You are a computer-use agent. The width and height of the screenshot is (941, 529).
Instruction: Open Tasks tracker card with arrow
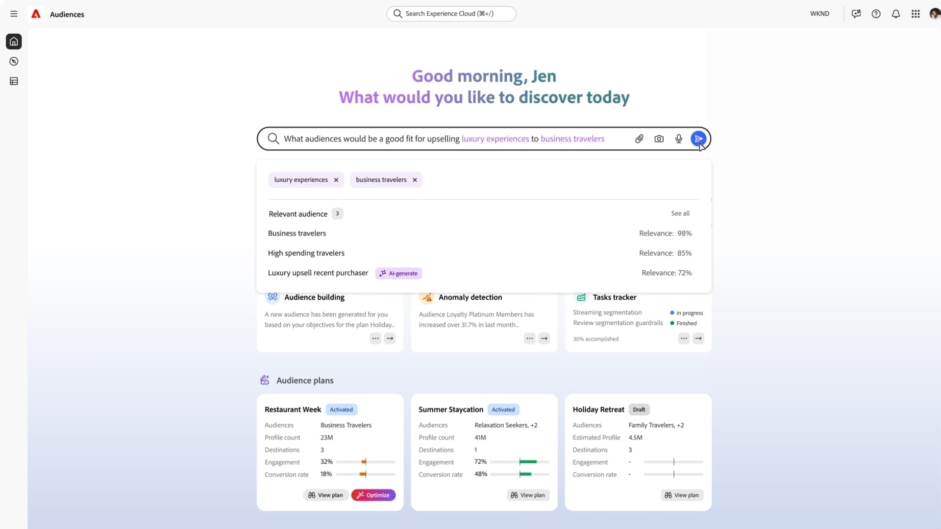[698, 338]
